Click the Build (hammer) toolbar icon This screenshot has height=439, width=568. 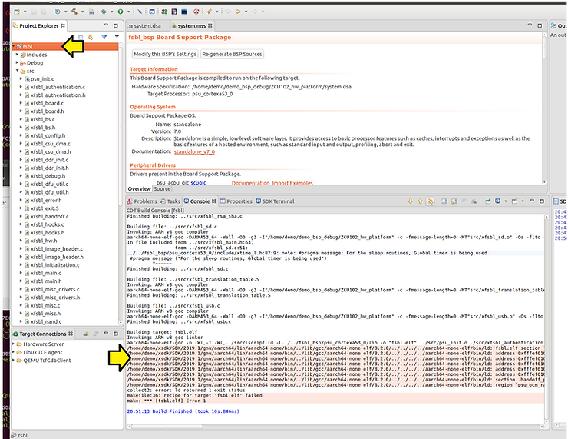point(74,12)
